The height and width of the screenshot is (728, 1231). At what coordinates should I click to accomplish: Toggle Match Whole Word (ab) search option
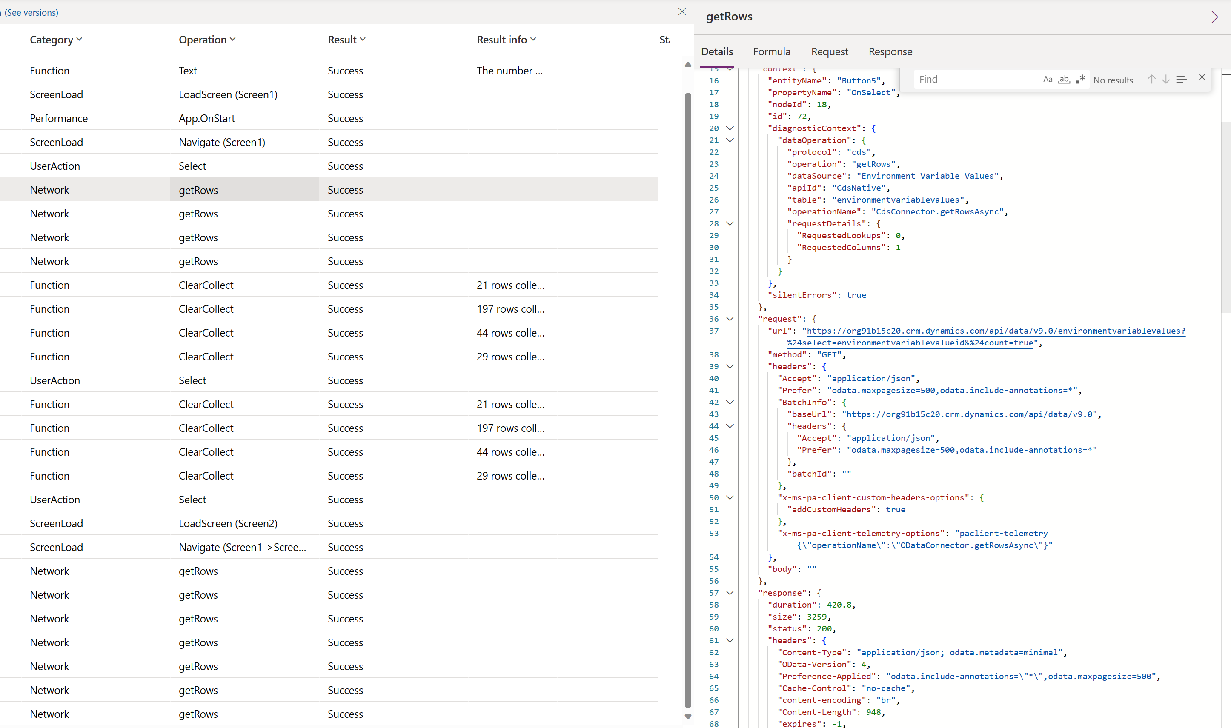[1064, 79]
